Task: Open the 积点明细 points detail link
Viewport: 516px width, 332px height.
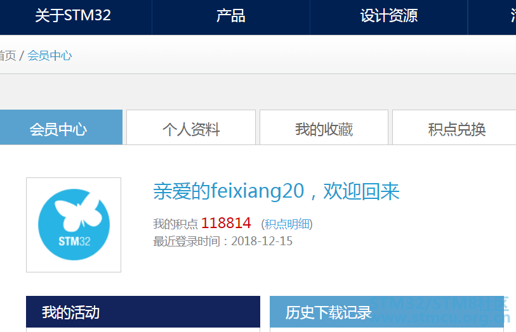Action: click(287, 224)
